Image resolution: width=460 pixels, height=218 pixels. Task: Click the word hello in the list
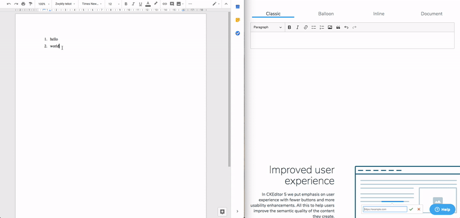click(54, 39)
